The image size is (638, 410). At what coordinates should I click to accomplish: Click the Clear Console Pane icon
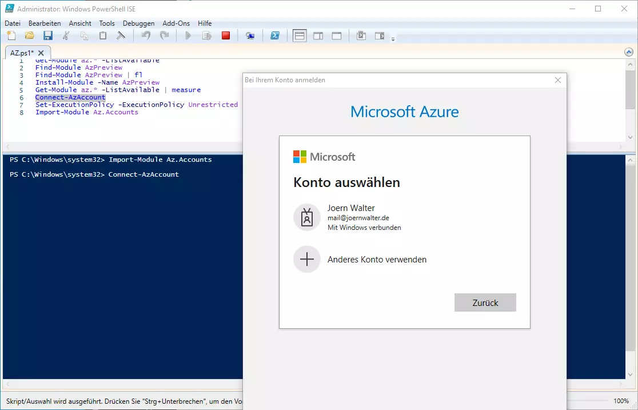[x=121, y=35]
